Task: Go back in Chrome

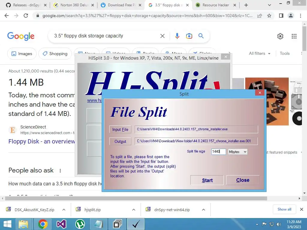Action: (7, 16)
